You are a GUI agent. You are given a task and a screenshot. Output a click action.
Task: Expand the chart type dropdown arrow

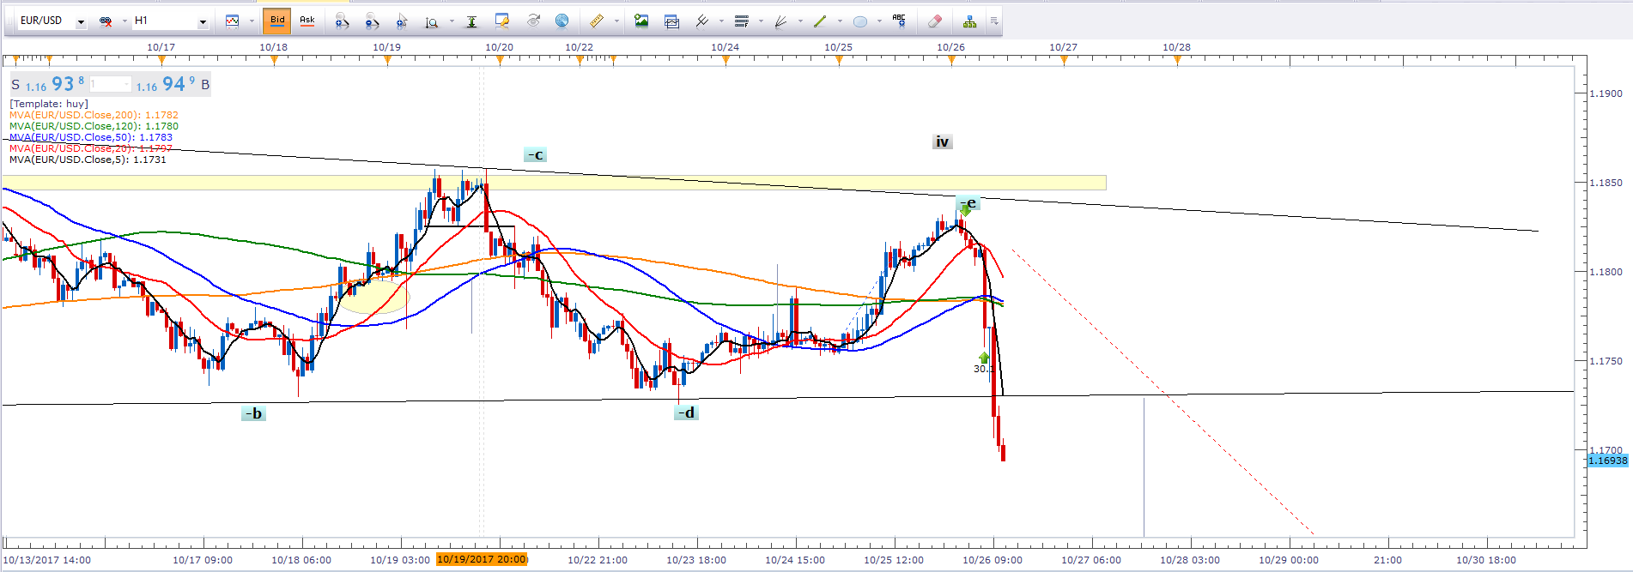[x=252, y=21]
